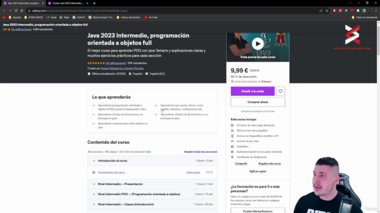This screenshot has width=380, height=213.
Task: Open the Chrome profile avatar
Action: coord(370,11)
